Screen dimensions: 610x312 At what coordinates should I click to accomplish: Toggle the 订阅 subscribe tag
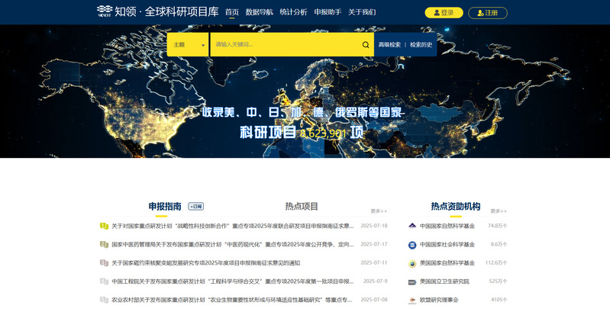tap(196, 206)
